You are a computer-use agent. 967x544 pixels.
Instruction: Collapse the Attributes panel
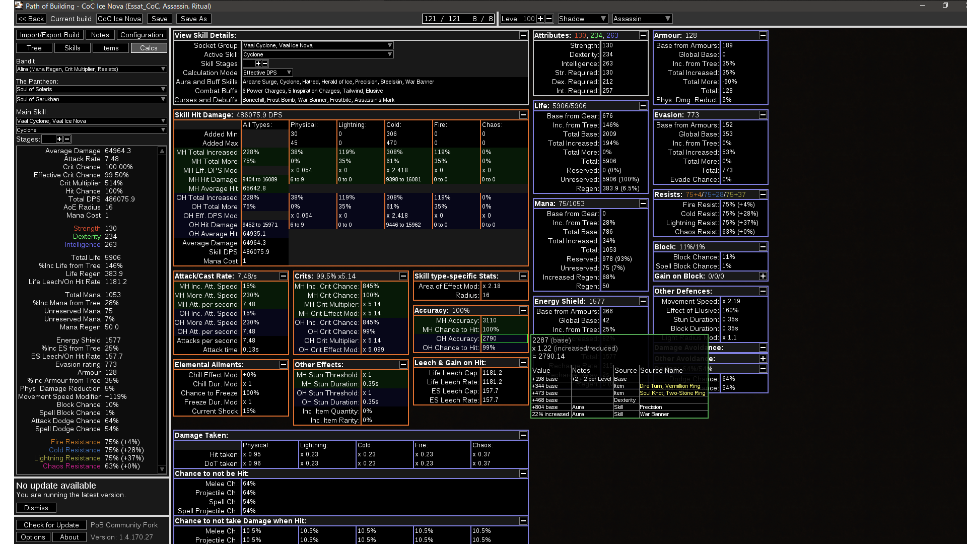[643, 35]
